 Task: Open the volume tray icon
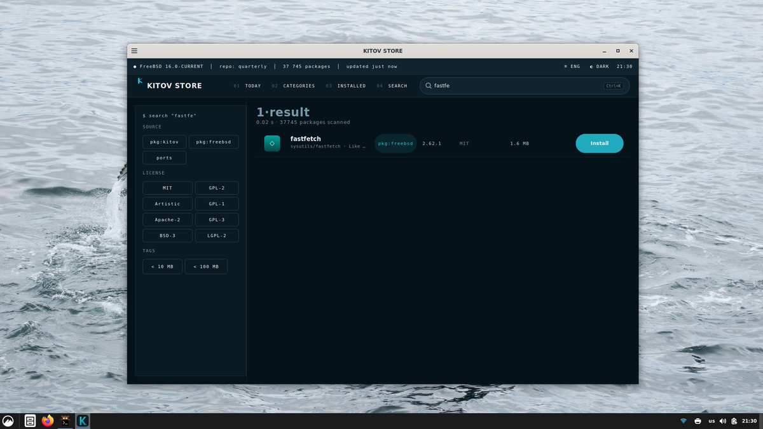coord(723,421)
